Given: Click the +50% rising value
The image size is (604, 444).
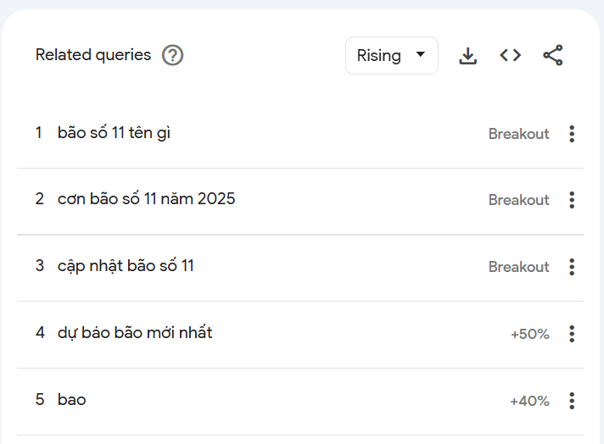Looking at the screenshot, I should point(529,335).
